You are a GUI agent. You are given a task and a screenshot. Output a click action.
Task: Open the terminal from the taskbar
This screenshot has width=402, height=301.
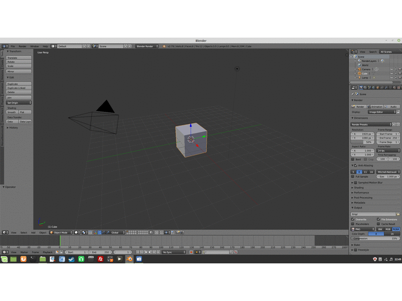point(33,259)
